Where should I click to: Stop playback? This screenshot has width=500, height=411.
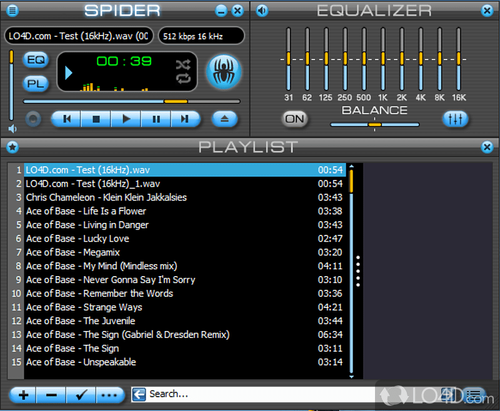tap(96, 119)
